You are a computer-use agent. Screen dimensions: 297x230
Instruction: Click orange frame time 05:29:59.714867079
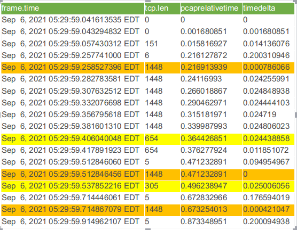(x=73, y=210)
